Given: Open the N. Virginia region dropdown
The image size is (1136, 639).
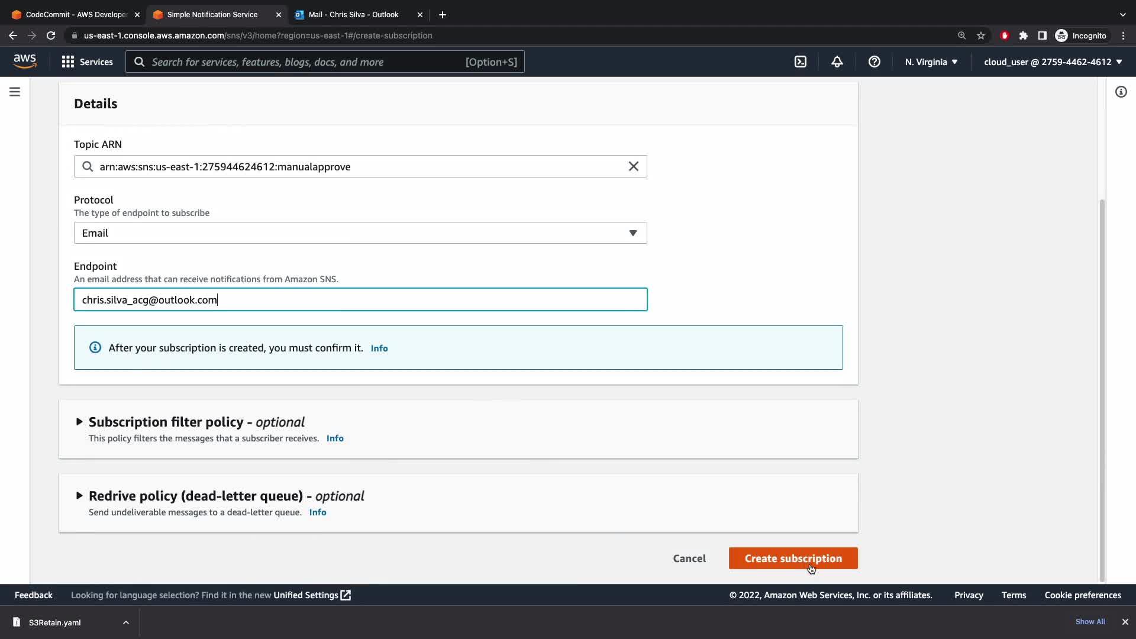Looking at the screenshot, I should 931,62.
